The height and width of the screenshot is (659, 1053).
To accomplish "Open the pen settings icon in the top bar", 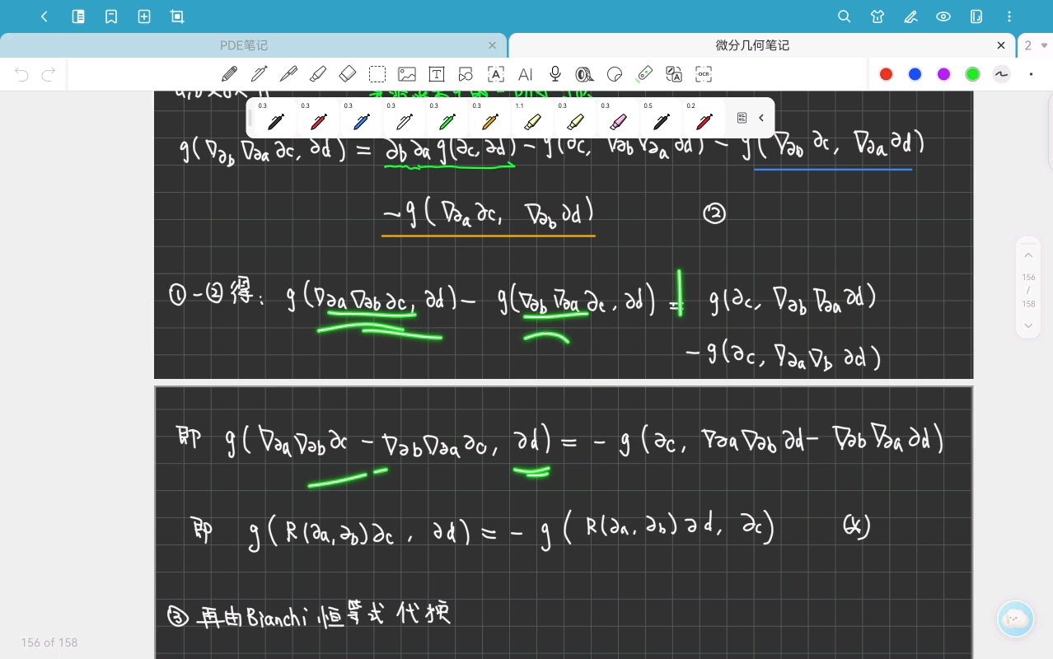I will pyautogui.click(x=910, y=16).
